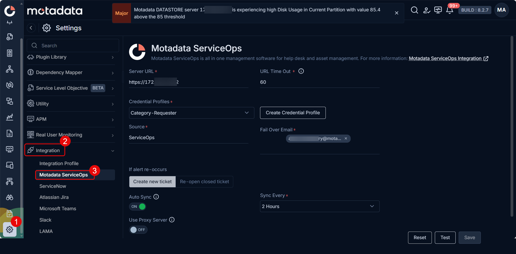Viewport: 516px width, 254px height.
Task: Open the user status icon beside search
Action: 427,10
